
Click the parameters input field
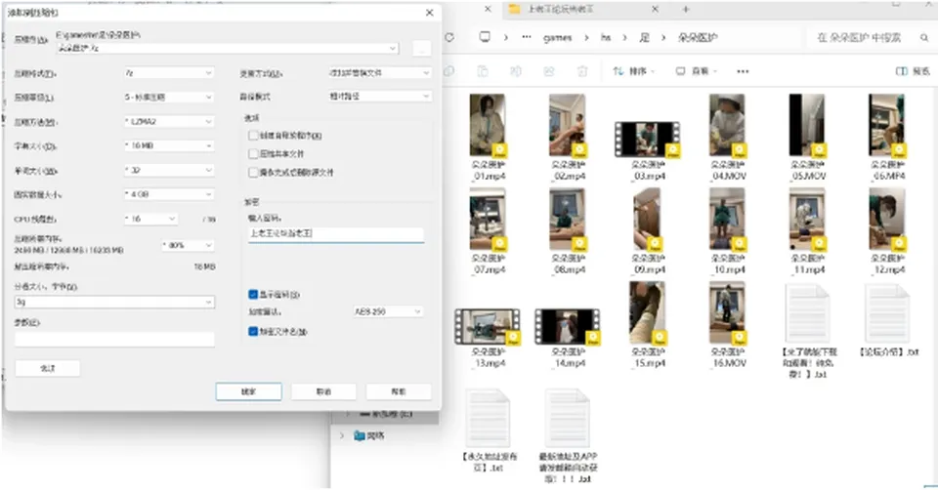tap(114, 339)
